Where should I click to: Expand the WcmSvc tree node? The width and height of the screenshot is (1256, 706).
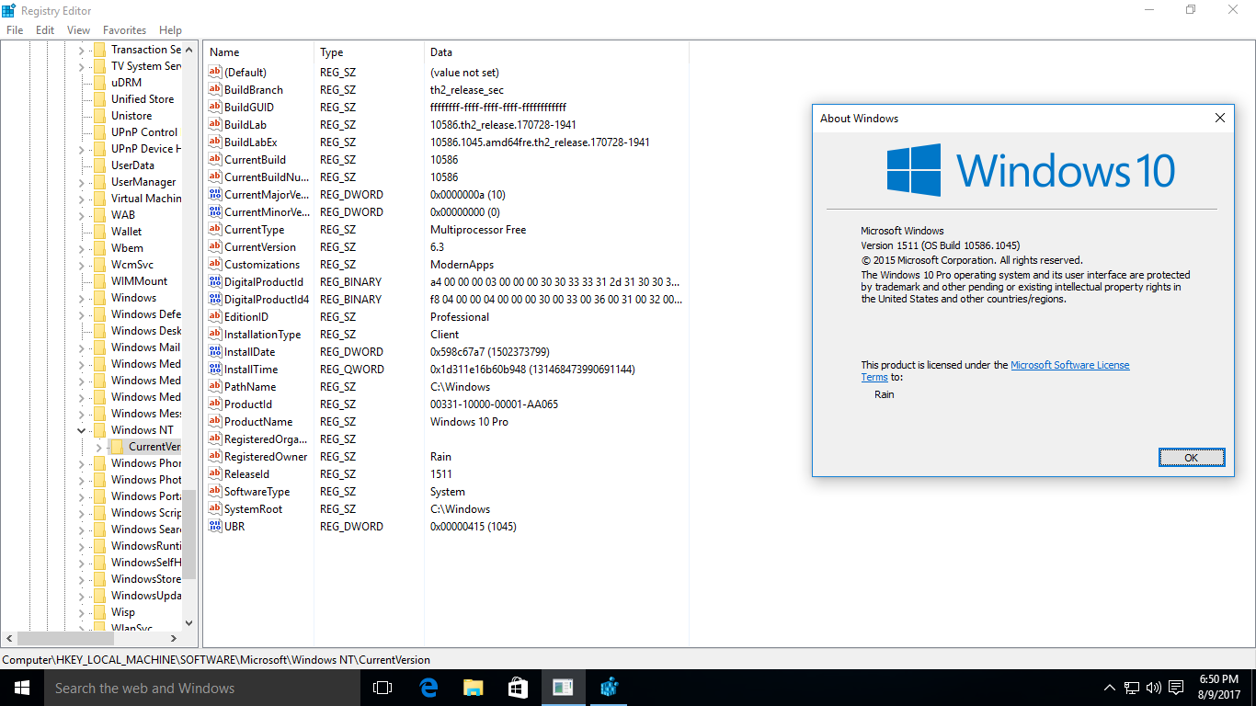(81, 265)
